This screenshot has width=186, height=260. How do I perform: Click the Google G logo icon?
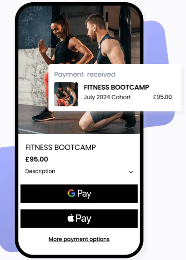(x=71, y=193)
